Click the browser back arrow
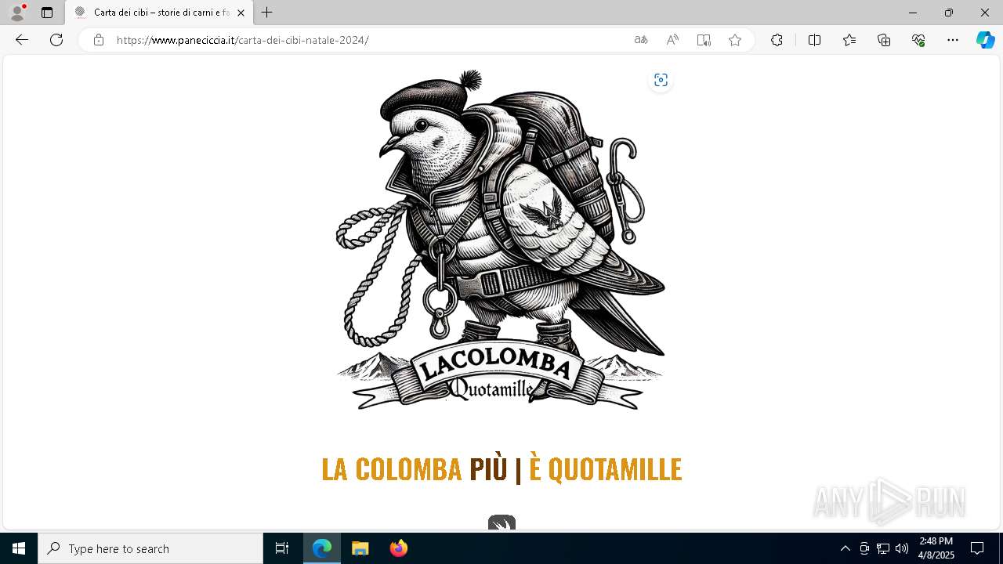Image resolution: width=1003 pixels, height=564 pixels. (22, 40)
